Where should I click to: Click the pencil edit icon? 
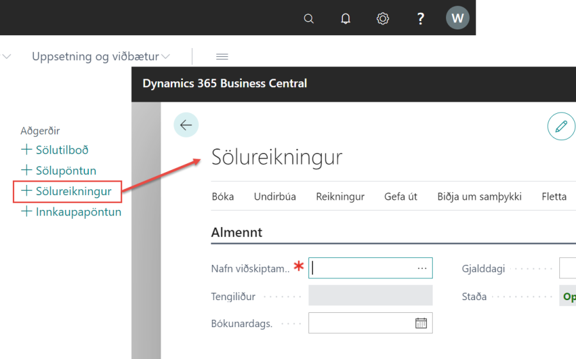point(561,127)
